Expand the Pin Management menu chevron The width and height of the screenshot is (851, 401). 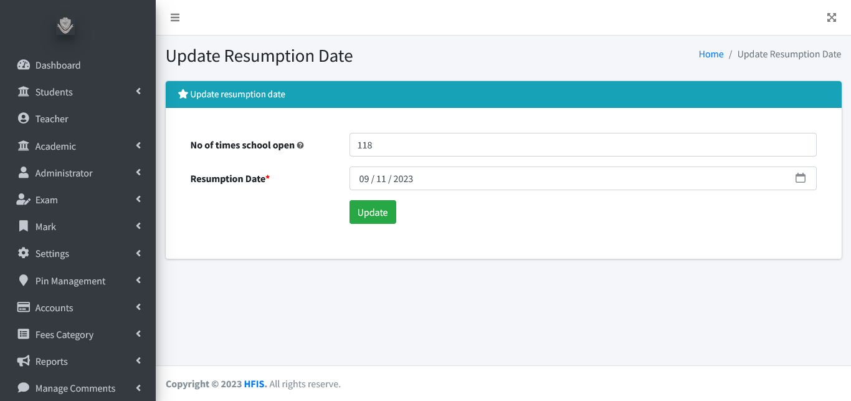pyautogui.click(x=138, y=280)
